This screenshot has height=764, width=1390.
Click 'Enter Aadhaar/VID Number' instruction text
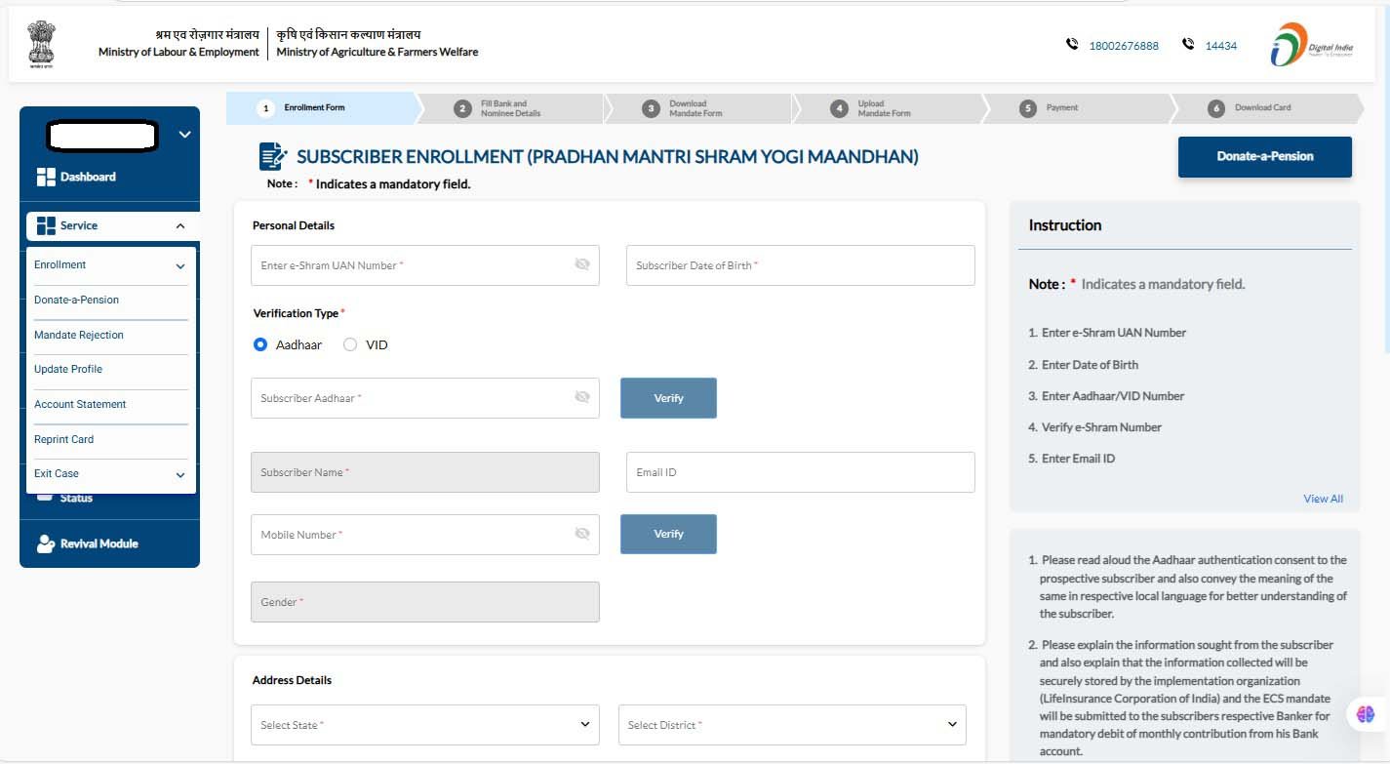coord(1113,396)
